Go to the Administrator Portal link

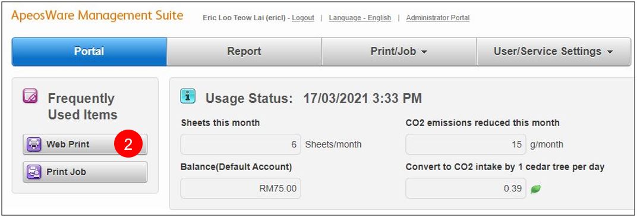coord(438,18)
